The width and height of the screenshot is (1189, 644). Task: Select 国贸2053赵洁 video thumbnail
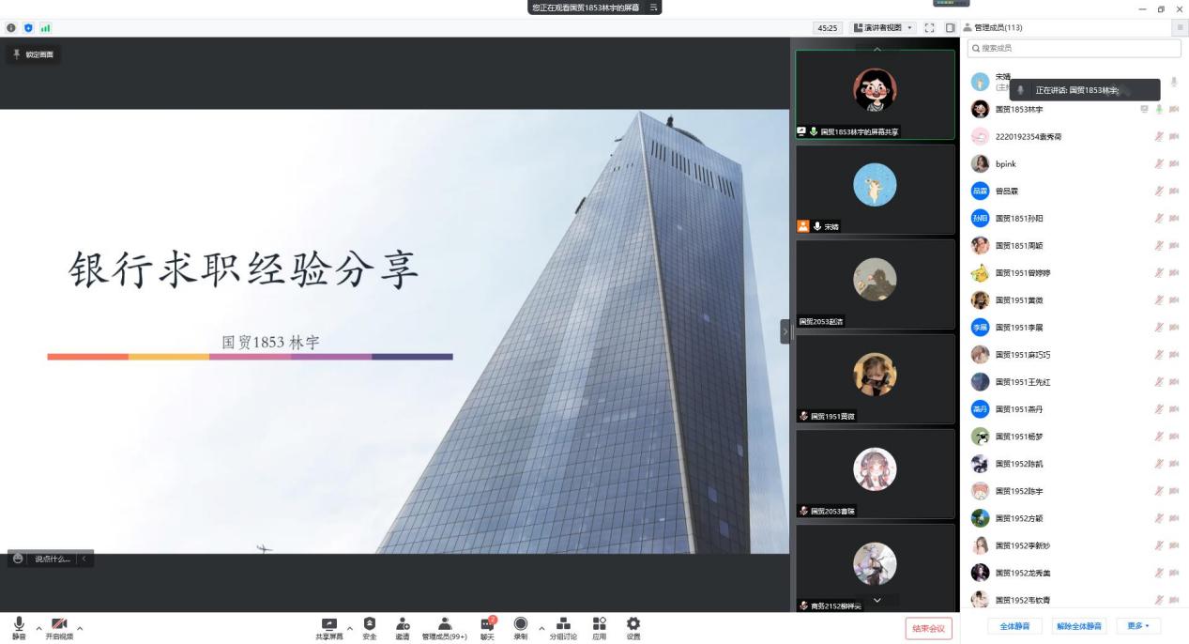click(x=875, y=283)
